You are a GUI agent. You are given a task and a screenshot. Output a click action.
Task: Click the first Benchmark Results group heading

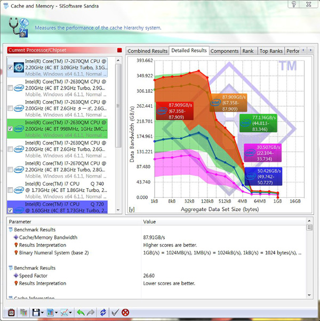coord(35,230)
